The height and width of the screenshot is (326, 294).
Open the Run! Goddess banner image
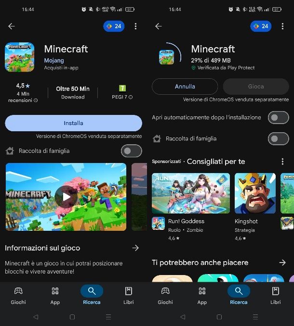[x=191, y=193]
